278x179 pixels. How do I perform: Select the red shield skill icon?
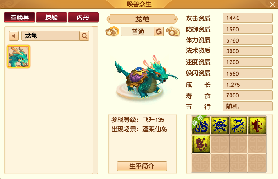click(257, 125)
